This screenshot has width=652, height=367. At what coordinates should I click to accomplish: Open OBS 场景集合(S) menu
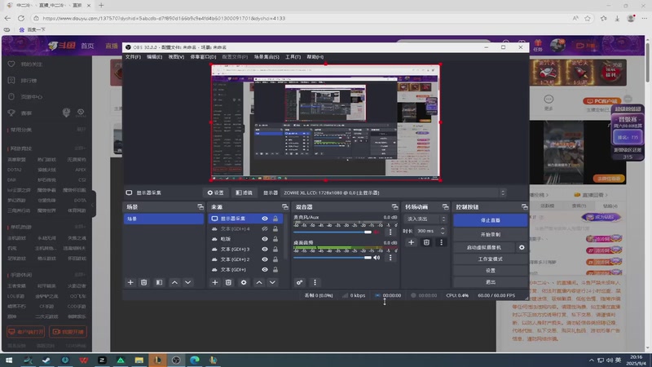pos(267,57)
